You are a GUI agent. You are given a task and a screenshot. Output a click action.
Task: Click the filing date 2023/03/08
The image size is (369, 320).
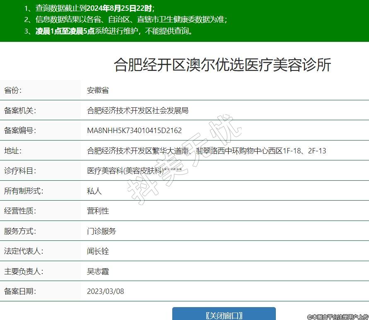point(105,291)
